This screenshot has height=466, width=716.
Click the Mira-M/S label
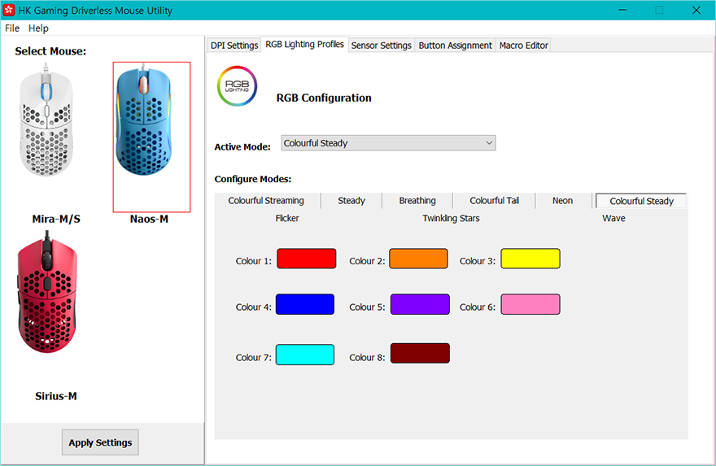[56, 219]
